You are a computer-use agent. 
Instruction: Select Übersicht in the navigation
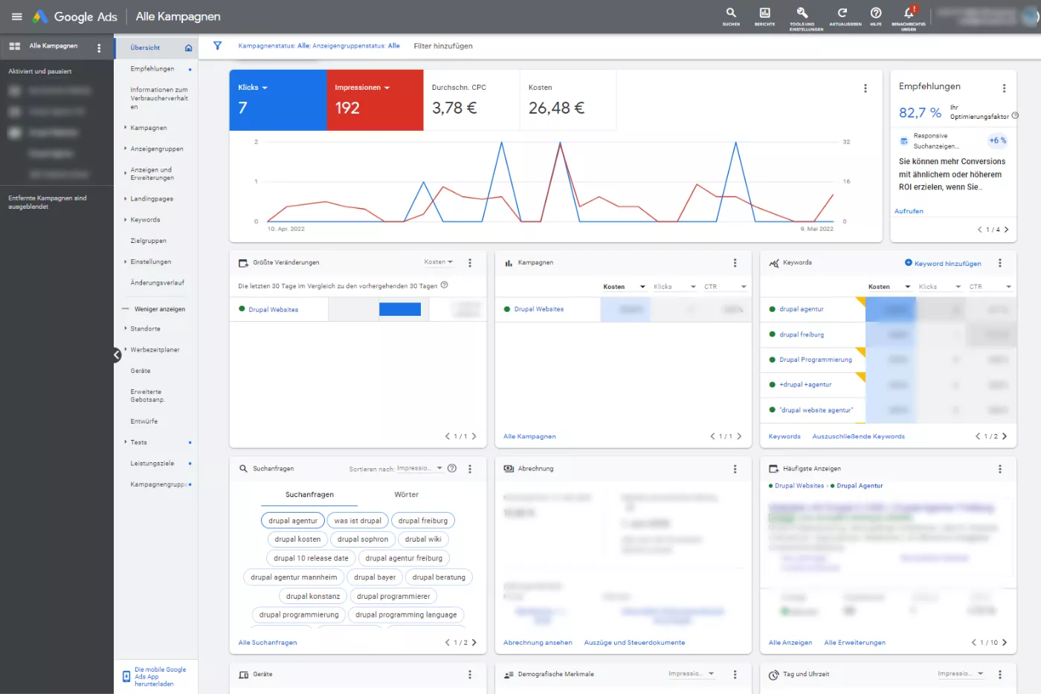coord(145,48)
